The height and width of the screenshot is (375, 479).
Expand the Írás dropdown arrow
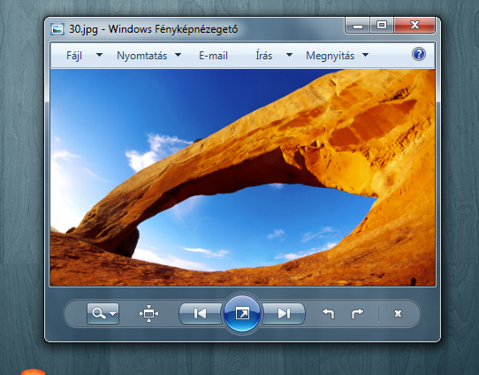[x=289, y=55]
